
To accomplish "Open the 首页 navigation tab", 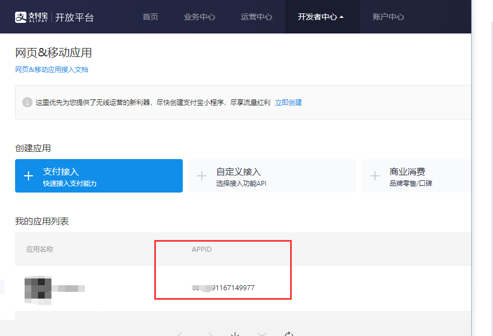I will pyautogui.click(x=150, y=17).
